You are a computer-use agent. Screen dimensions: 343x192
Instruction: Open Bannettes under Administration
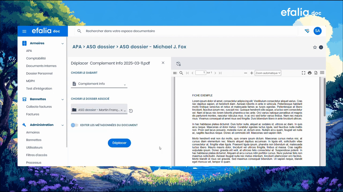pyautogui.click(x=34, y=140)
